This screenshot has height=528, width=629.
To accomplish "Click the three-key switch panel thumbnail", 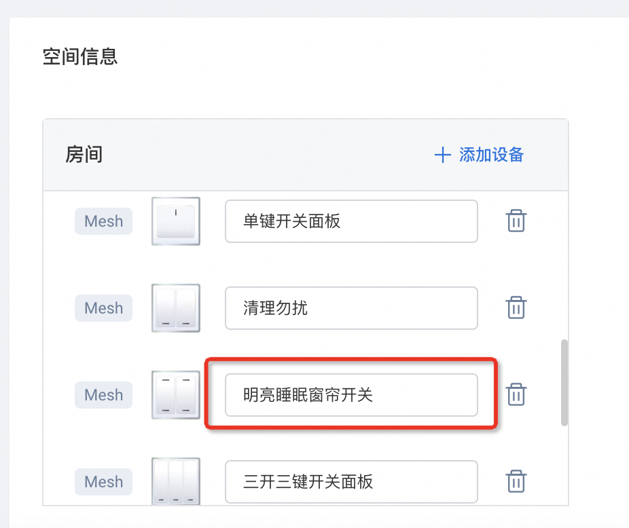I will [x=176, y=481].
